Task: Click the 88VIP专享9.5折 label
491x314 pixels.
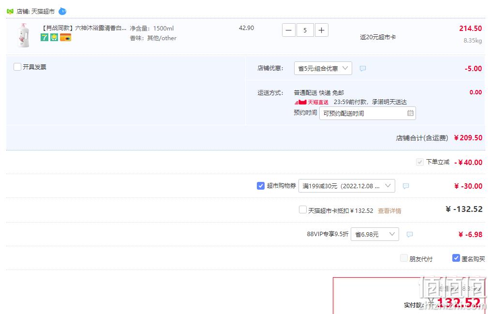Action: click(327, 234)
